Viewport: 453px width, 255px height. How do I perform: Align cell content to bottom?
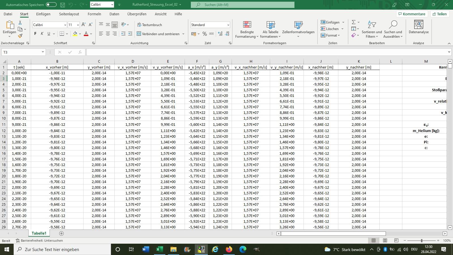(115, 25)
